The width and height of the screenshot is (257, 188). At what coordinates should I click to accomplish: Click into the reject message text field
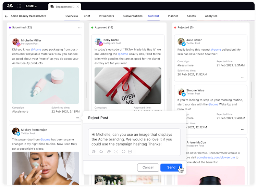tap(134, 139)
